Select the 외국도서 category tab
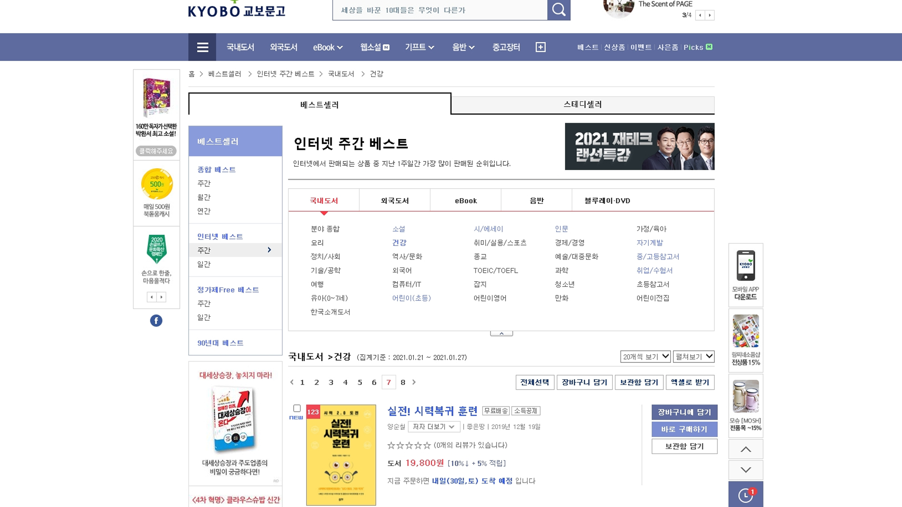This screenshot has width=902, height=507. point(395,200)
